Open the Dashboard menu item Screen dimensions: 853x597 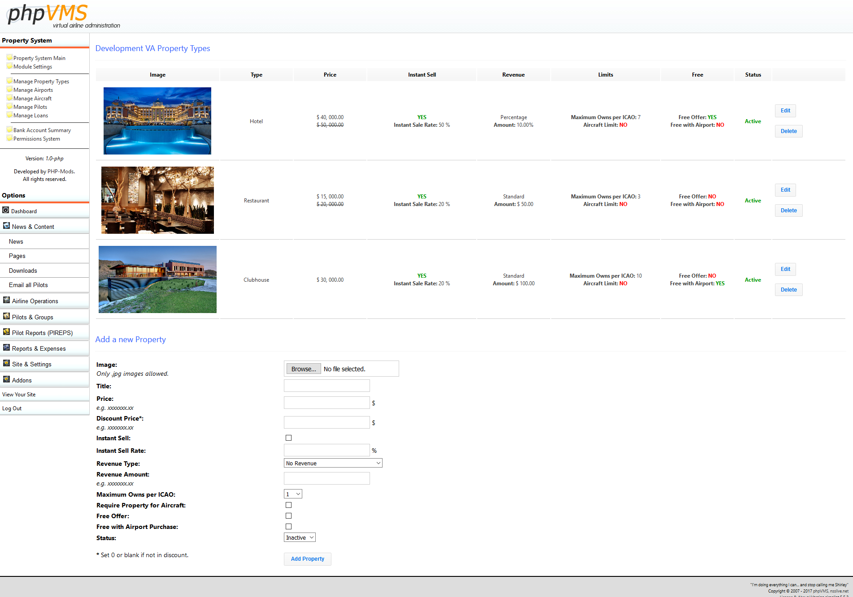coord(44,211)
